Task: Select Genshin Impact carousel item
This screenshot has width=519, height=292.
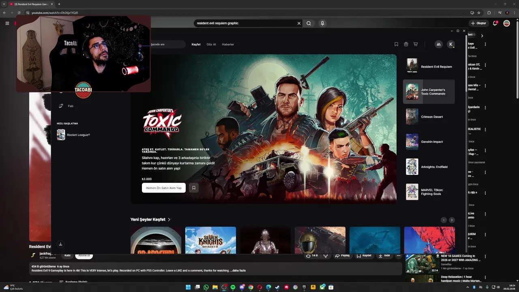Action: click(429, 142)
